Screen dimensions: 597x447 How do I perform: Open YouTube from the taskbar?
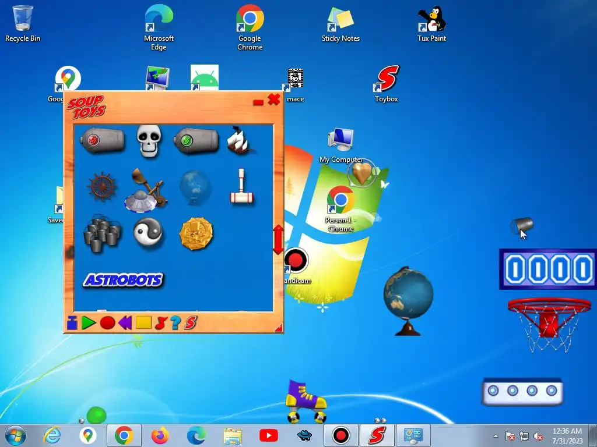click(x=268, y=435)
